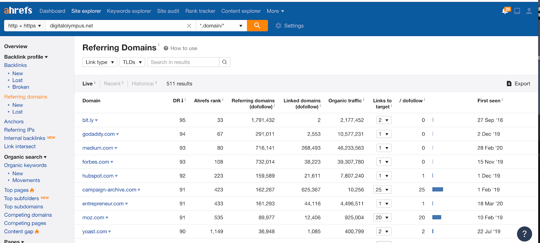Sort by DR column
The image size is (540, 243).
coord(178,101)
